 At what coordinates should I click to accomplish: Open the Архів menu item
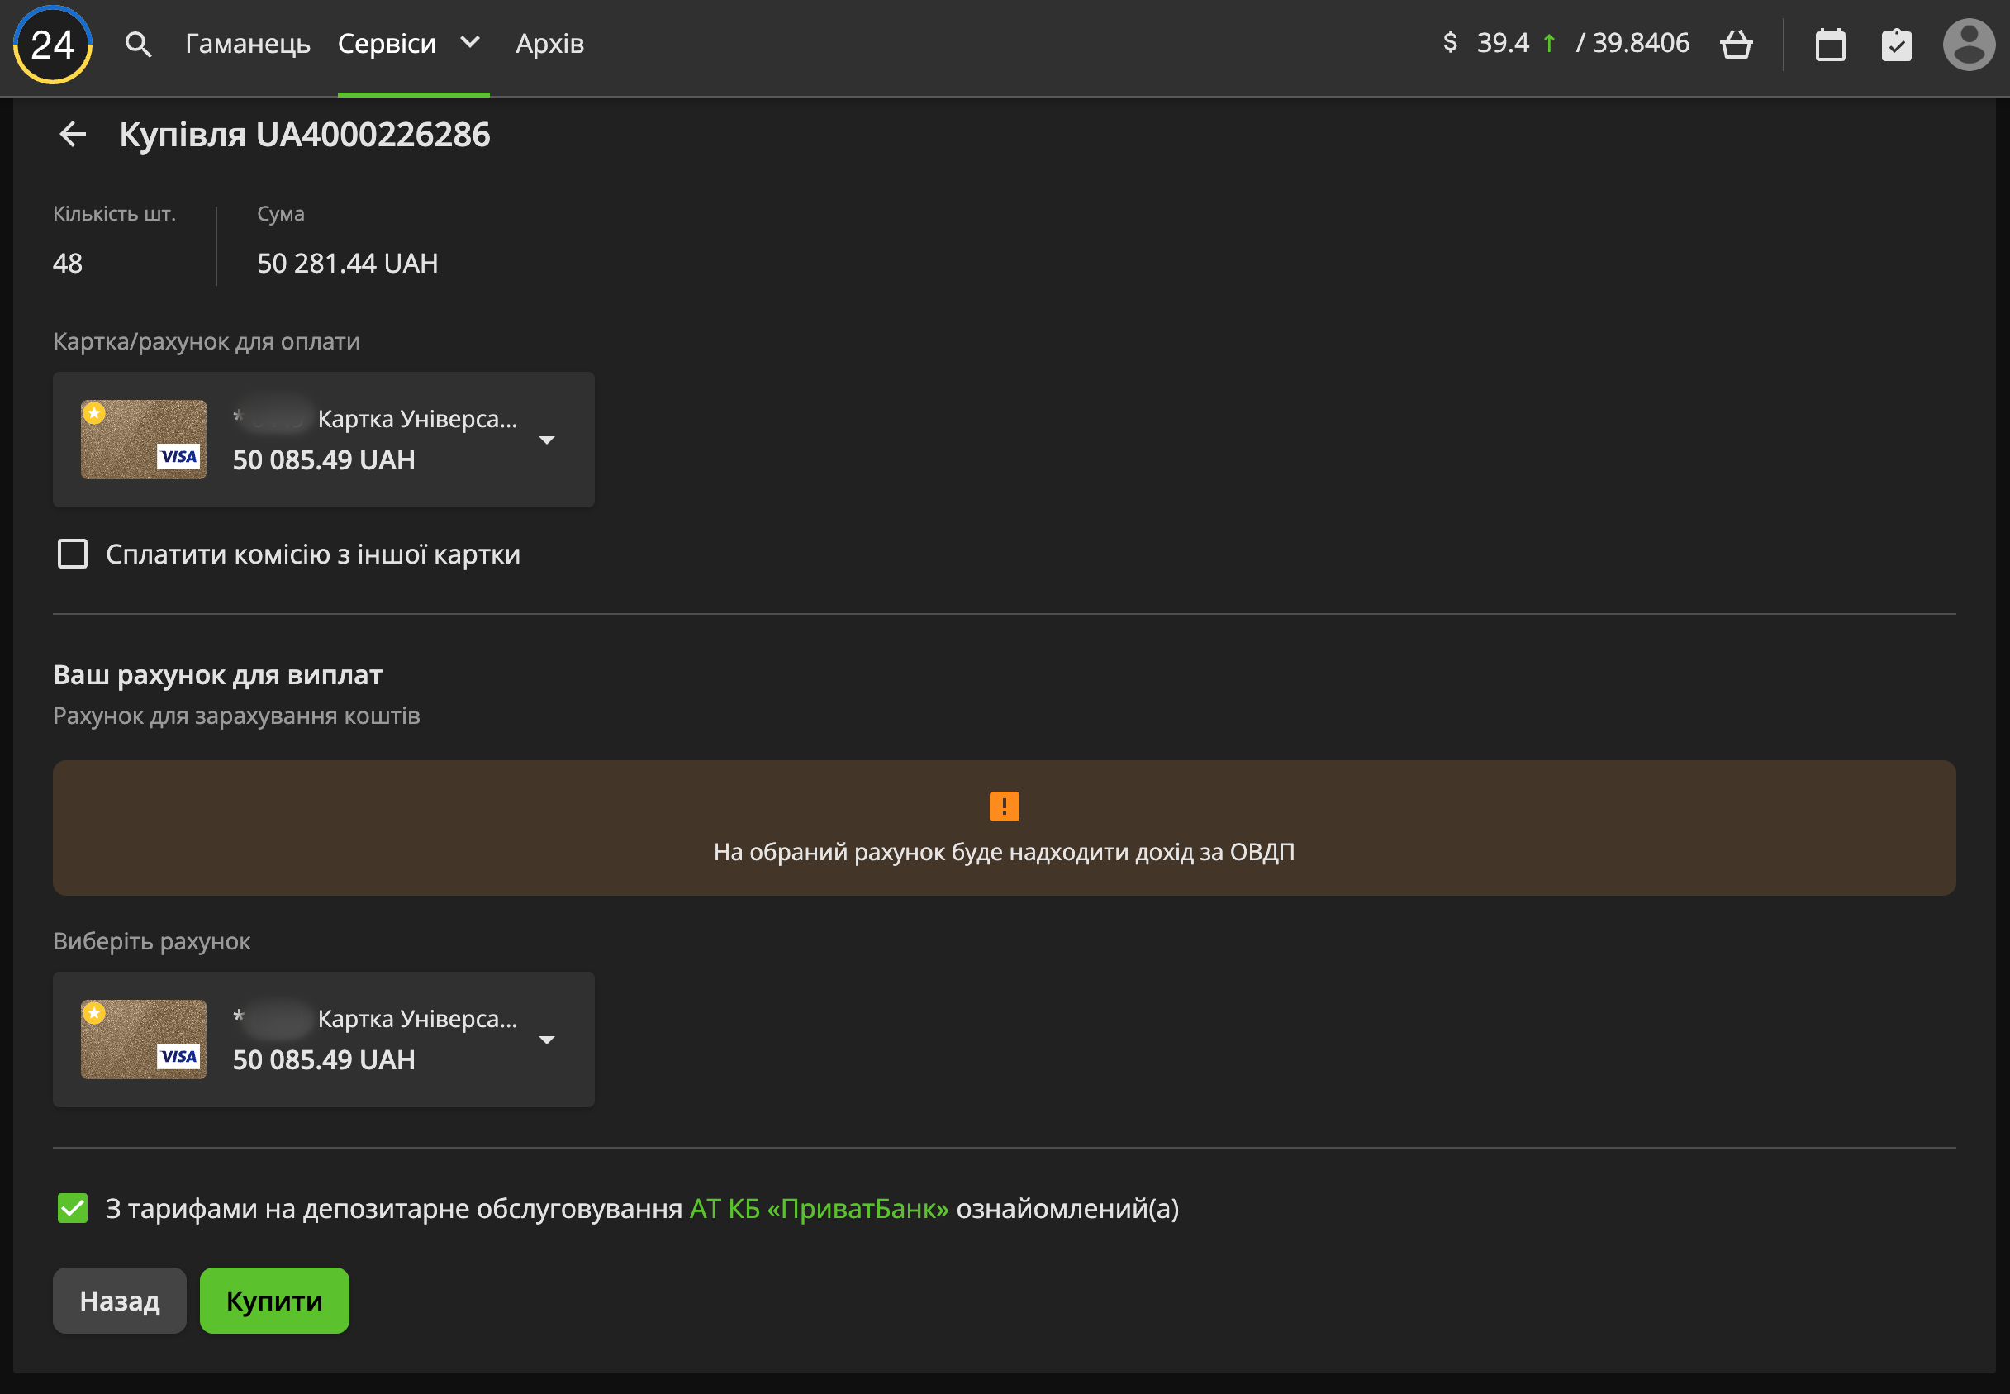549,44
